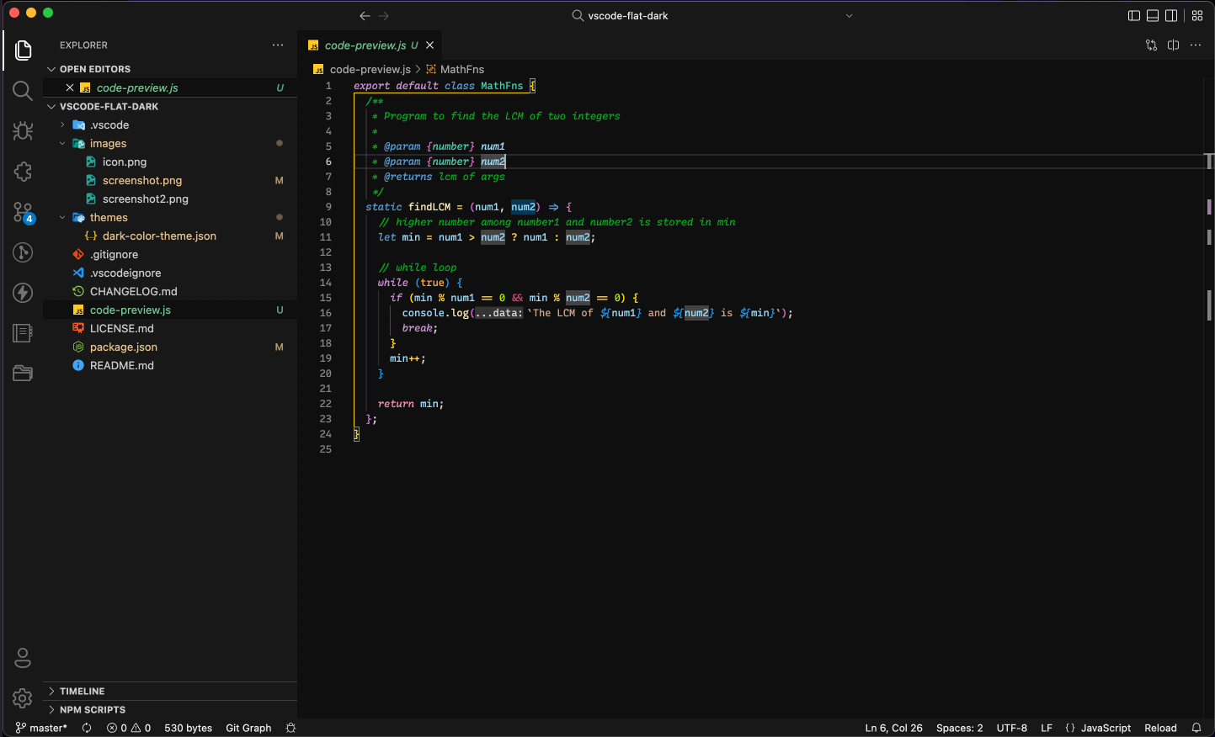Select code-preview.js in the file tree
Viewport: 1215px width, 737px height.
coord(170,310)
